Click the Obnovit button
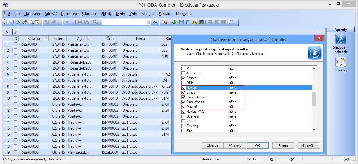Viewport: 358px width, 164px height. [212, 146]
